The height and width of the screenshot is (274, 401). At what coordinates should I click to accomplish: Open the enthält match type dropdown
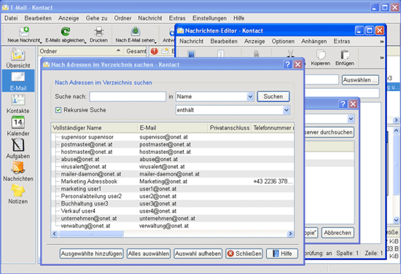287,110
